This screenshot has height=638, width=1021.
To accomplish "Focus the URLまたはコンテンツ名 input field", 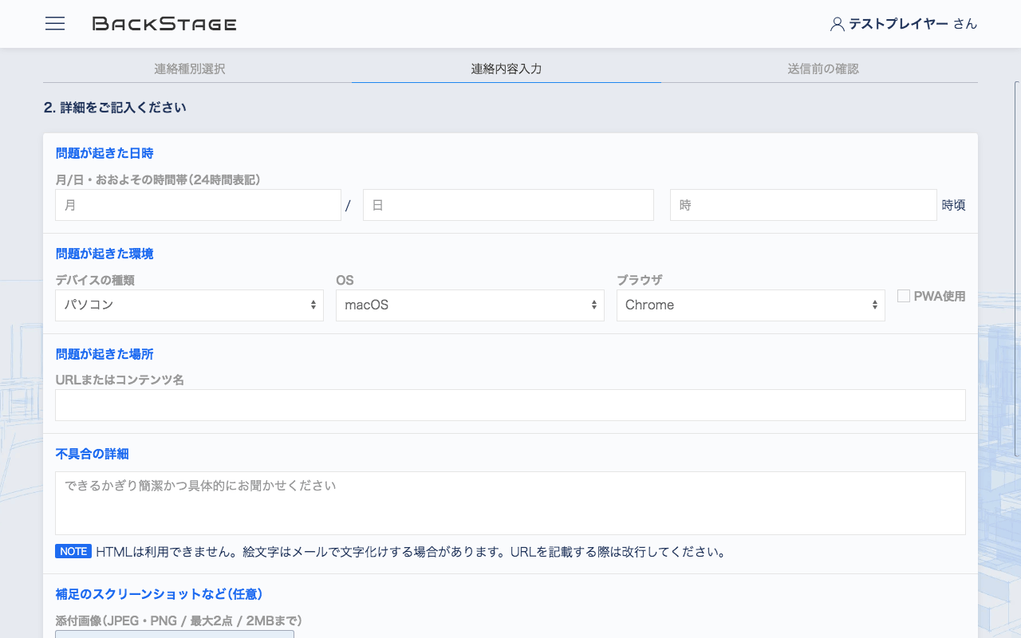I will coord(510,405).
